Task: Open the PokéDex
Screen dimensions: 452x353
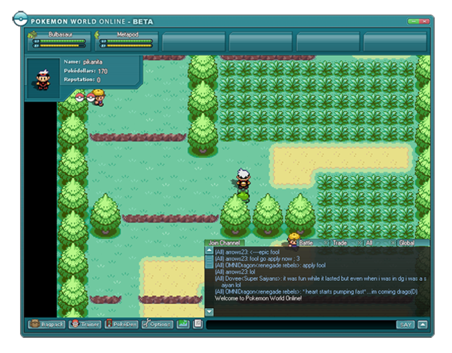Action: [121, 324]
